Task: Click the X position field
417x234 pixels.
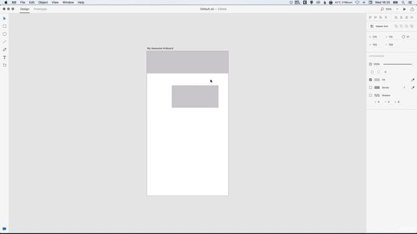Action: pyautogui.click(x=392, y=37)
